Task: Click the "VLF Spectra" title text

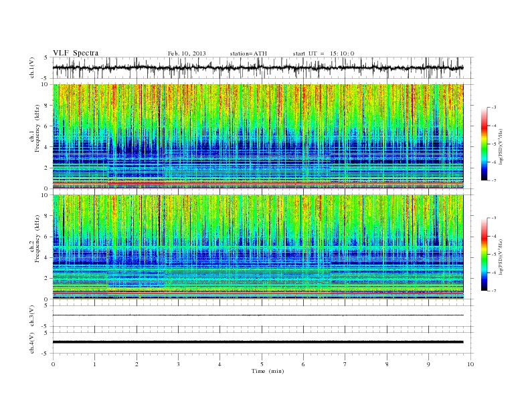Action: tap(76, 53)
